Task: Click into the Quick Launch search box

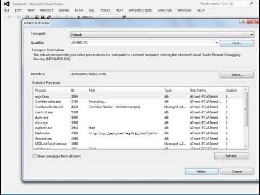Action: point(223,3)
